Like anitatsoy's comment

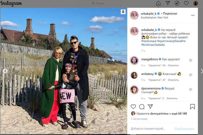(190, 75)
